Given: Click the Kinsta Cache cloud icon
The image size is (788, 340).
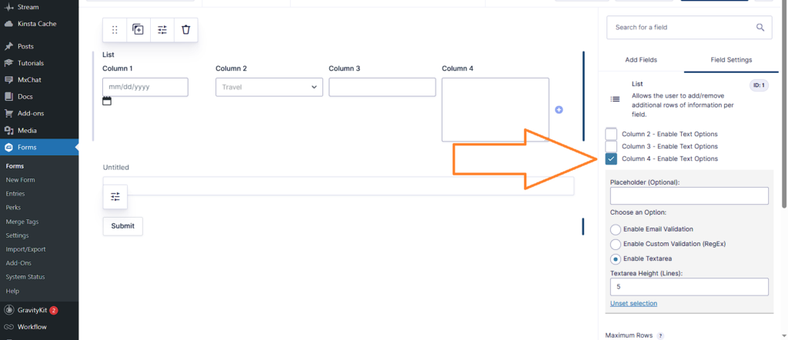Looking at the screenshot, I should coord(8,24).
